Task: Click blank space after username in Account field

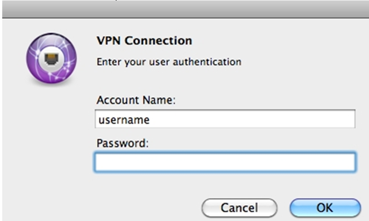Action: (252, 119)
